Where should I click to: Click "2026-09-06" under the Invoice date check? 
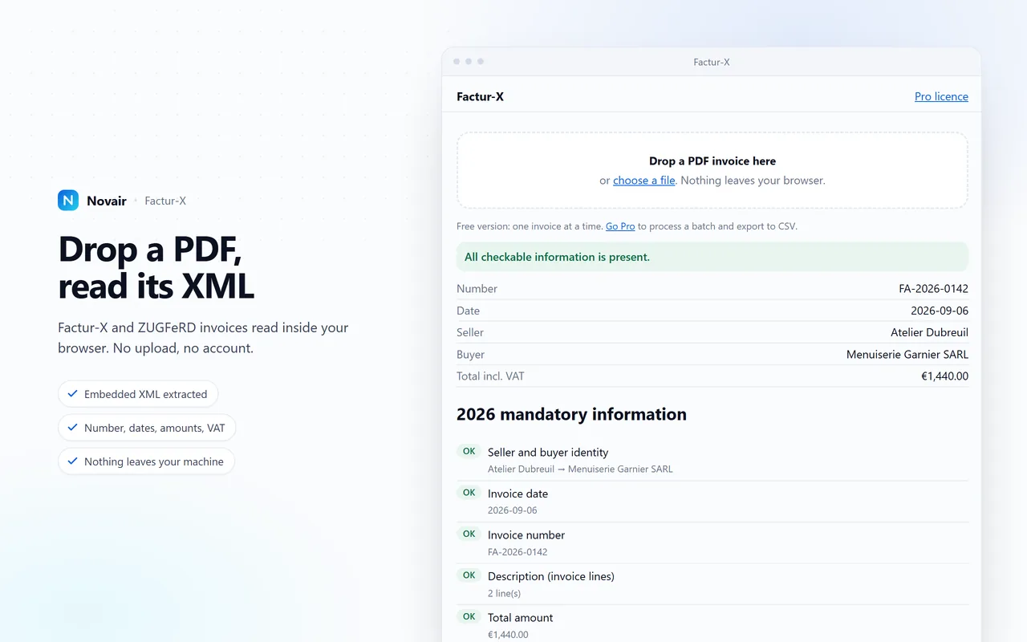tap(513, 510)
